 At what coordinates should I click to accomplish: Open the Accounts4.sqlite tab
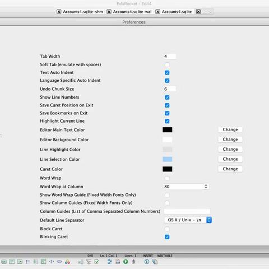pos(177,12)
